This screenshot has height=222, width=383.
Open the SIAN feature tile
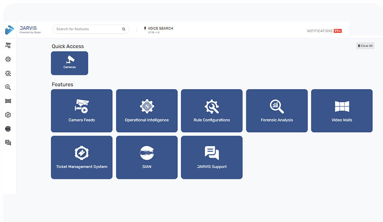(x=147, y=157)
